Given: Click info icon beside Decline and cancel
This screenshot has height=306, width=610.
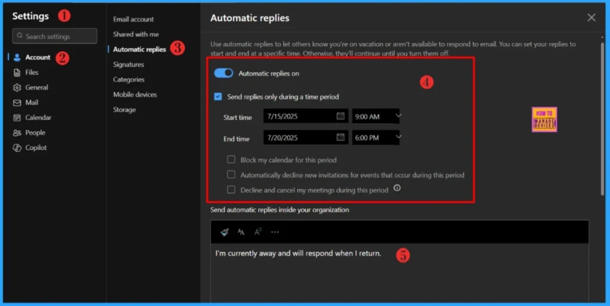Looking at the screenshot, I should 397,188.
